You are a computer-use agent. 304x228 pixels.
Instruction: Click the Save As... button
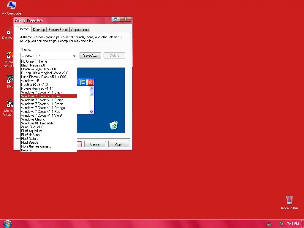point(90,56)
